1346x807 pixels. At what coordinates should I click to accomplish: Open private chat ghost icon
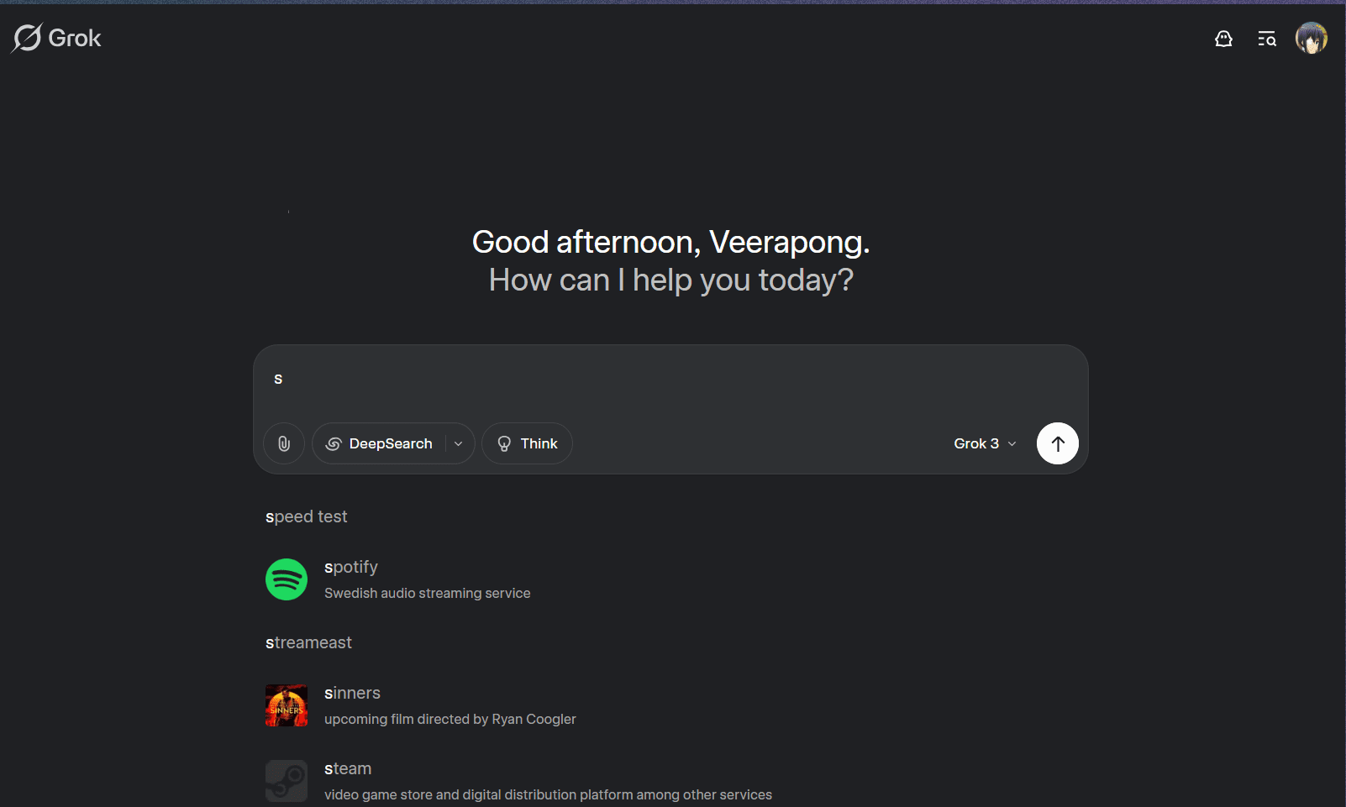pyautogui.click(x=1223, y=39)
